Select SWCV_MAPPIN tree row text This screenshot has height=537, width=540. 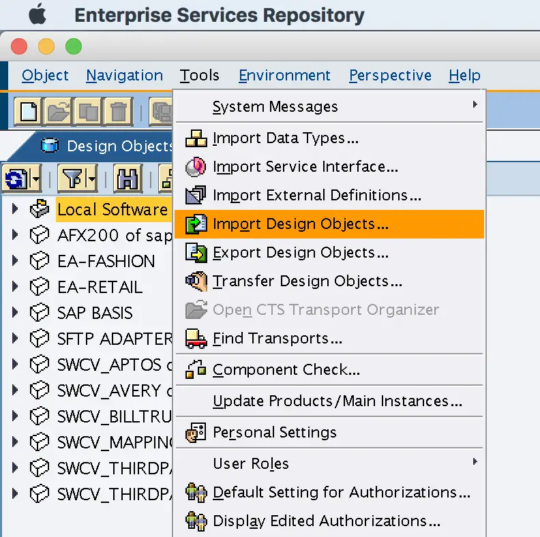[x=115, y=442]
